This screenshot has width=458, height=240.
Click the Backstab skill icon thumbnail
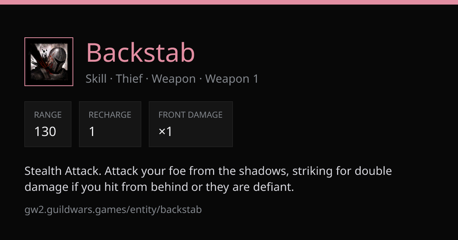click(x=49, y=62)
